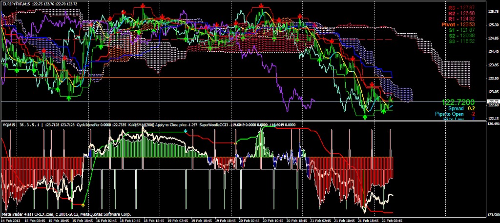This screenshot has height=223, width=500.
Task: Click the EURJPYFXF,M15 chart title
Action: click(x=16, y=3)
